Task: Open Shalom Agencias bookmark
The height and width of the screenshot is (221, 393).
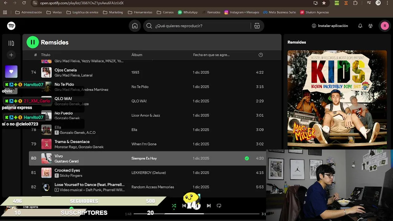Action: [315, 12]
